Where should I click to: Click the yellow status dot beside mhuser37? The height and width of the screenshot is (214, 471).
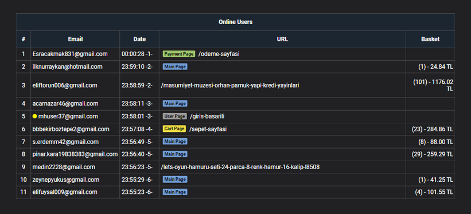[x=35, y=116]
